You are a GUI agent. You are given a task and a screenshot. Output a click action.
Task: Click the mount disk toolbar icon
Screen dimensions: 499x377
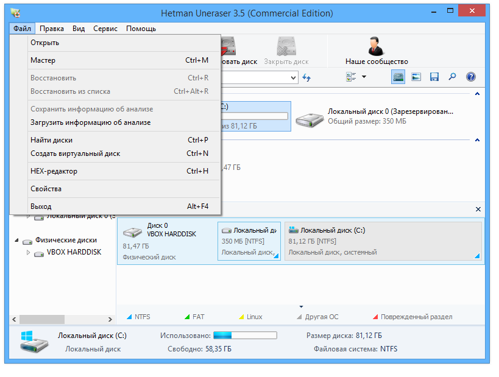(x=229, y=46)
